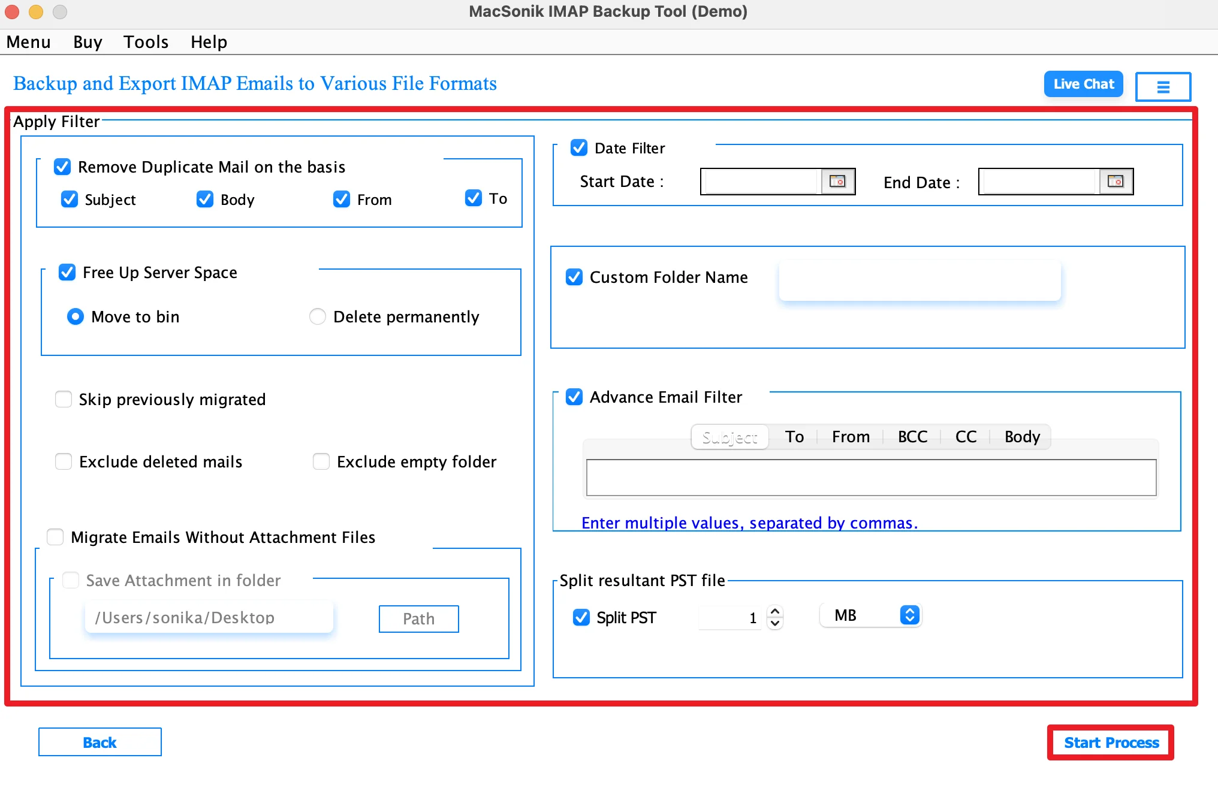Toggle the Split PST checkbox
The image size is (1218, 785).
[x=581, y=617]
